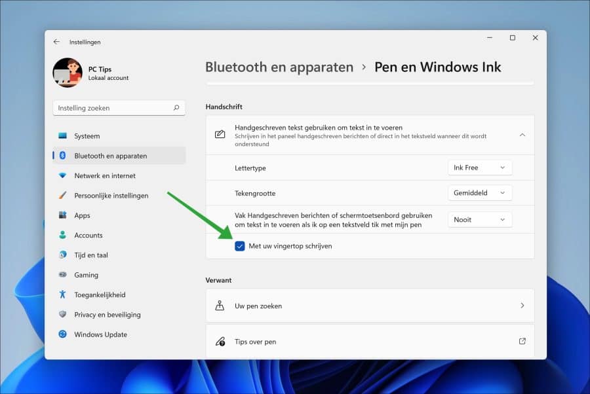
Task: Click the Pen en Windows Ink title
Action: coord(438,67)
